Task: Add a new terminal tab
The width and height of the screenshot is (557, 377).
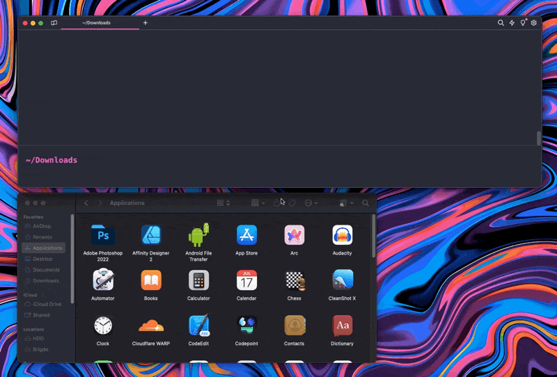Action: click(146, 23)
